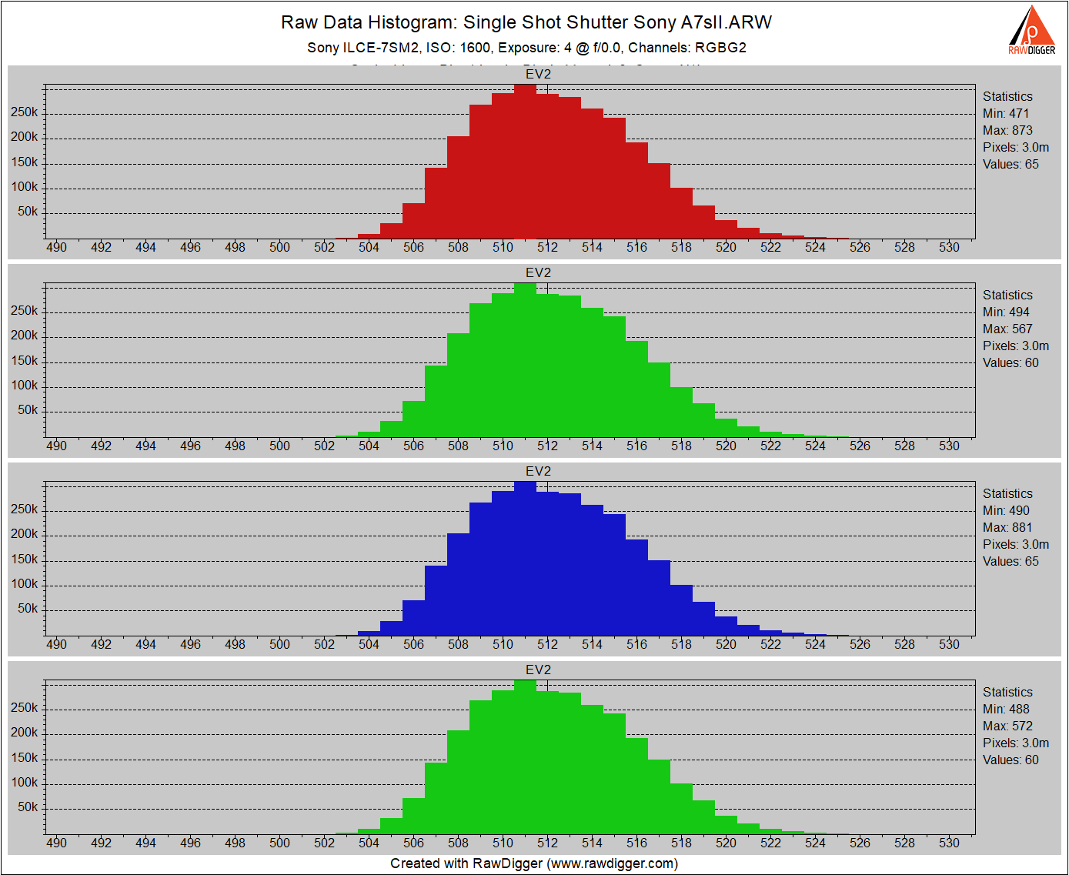Click the tallest blue bar in the blue histogram
This screenshot has height=875, width=1069.
(525, 559)
